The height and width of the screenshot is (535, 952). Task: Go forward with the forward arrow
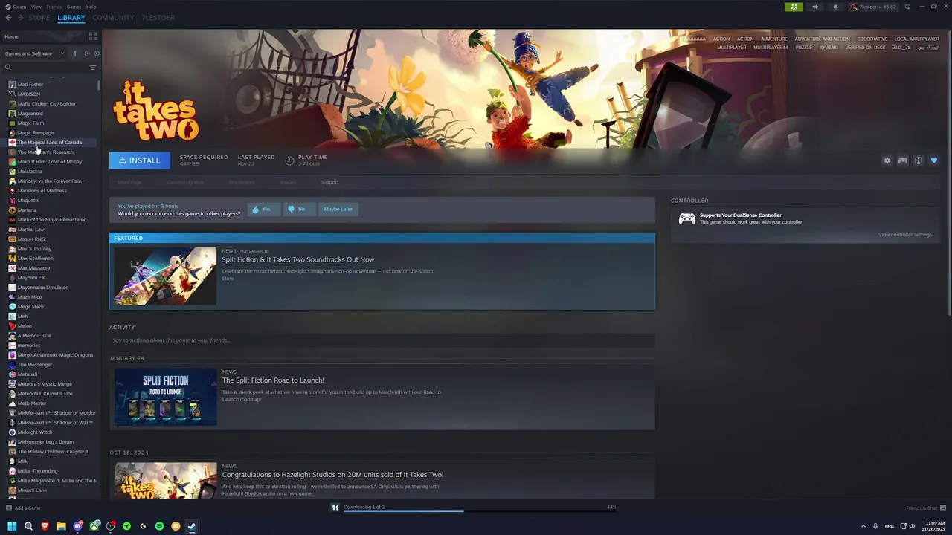(20, 17)
